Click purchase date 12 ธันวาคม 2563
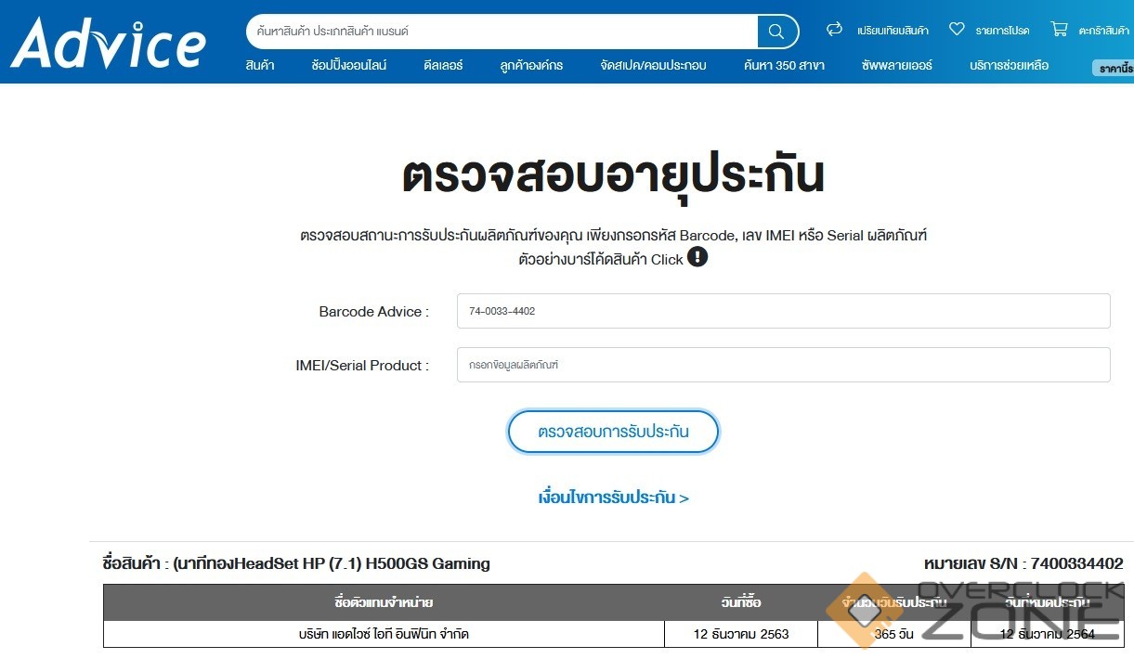 point(741,634)
